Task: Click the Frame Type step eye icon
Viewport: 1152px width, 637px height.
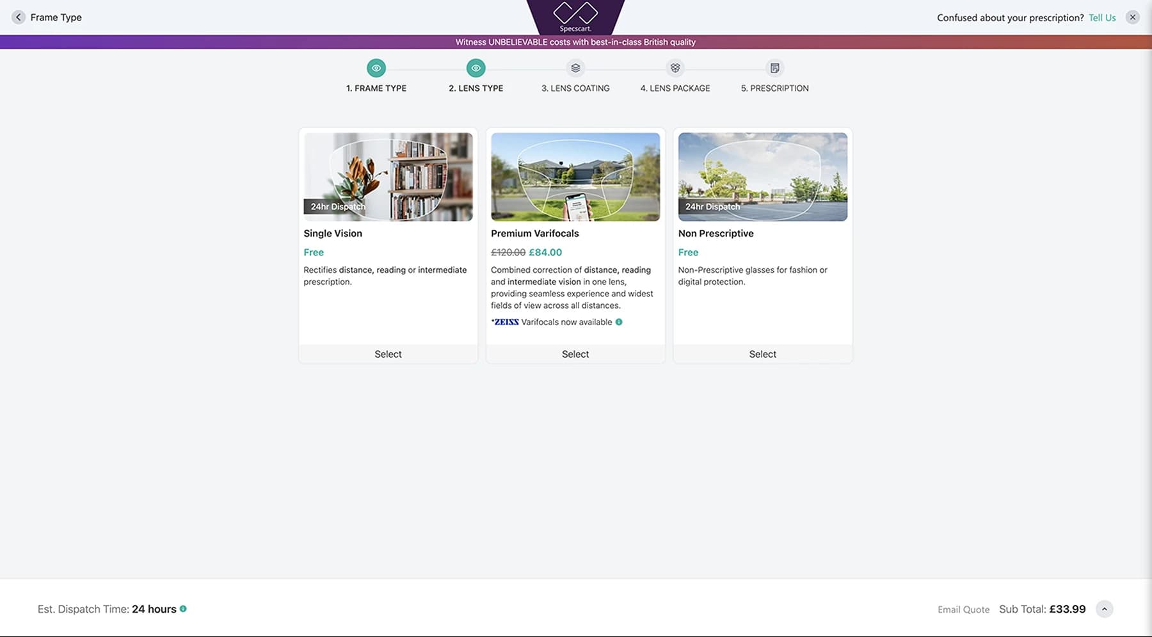Action: tap(376, 68)
